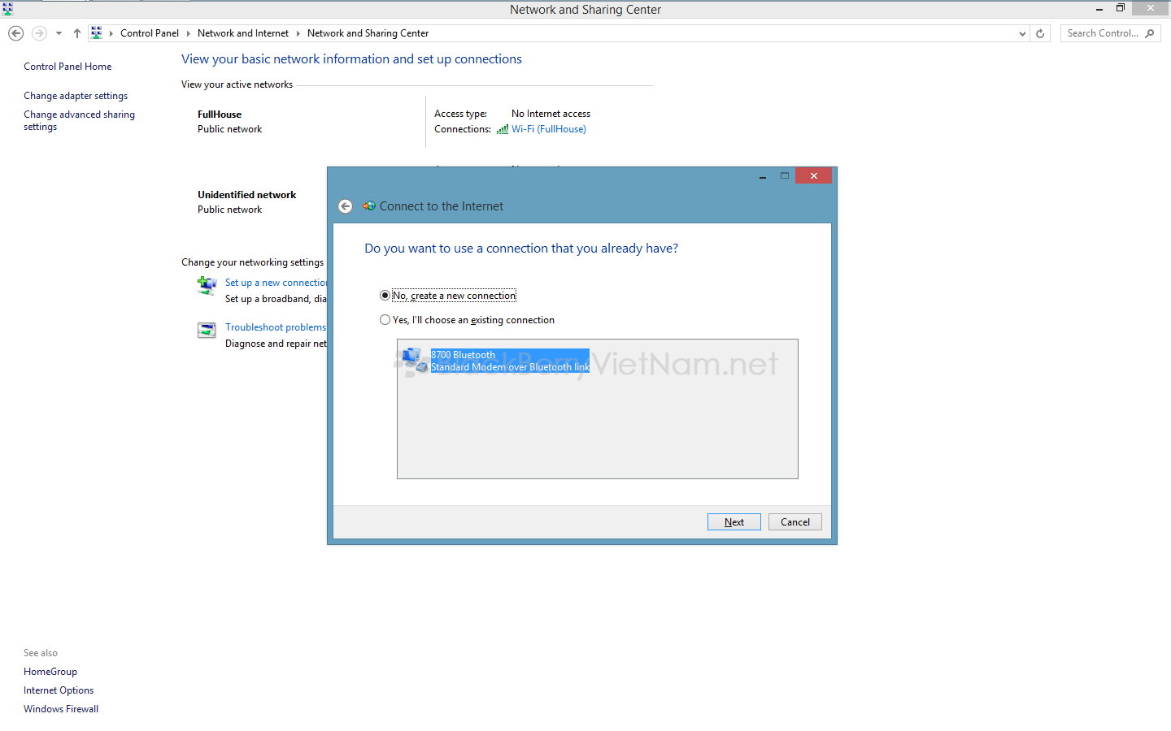Click the refresh icon beside the address bar
1171x731 pixels.
(1040, 33)
